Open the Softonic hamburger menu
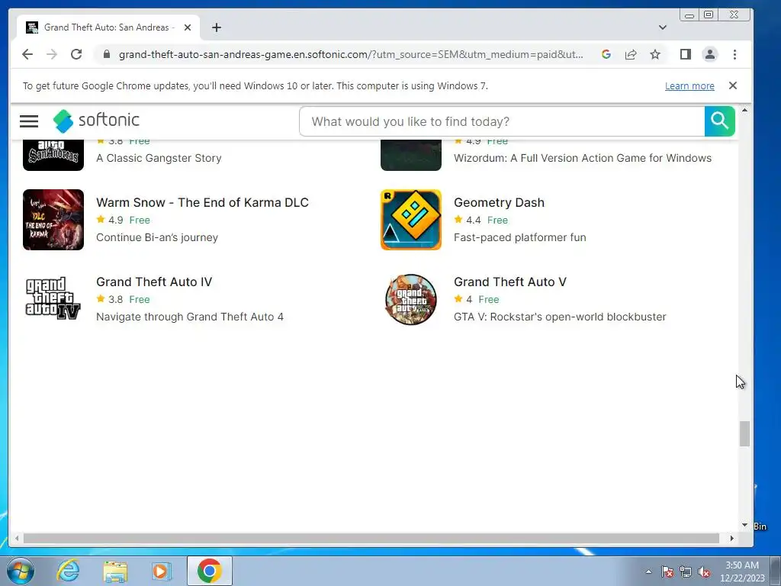 coord(29,121)
